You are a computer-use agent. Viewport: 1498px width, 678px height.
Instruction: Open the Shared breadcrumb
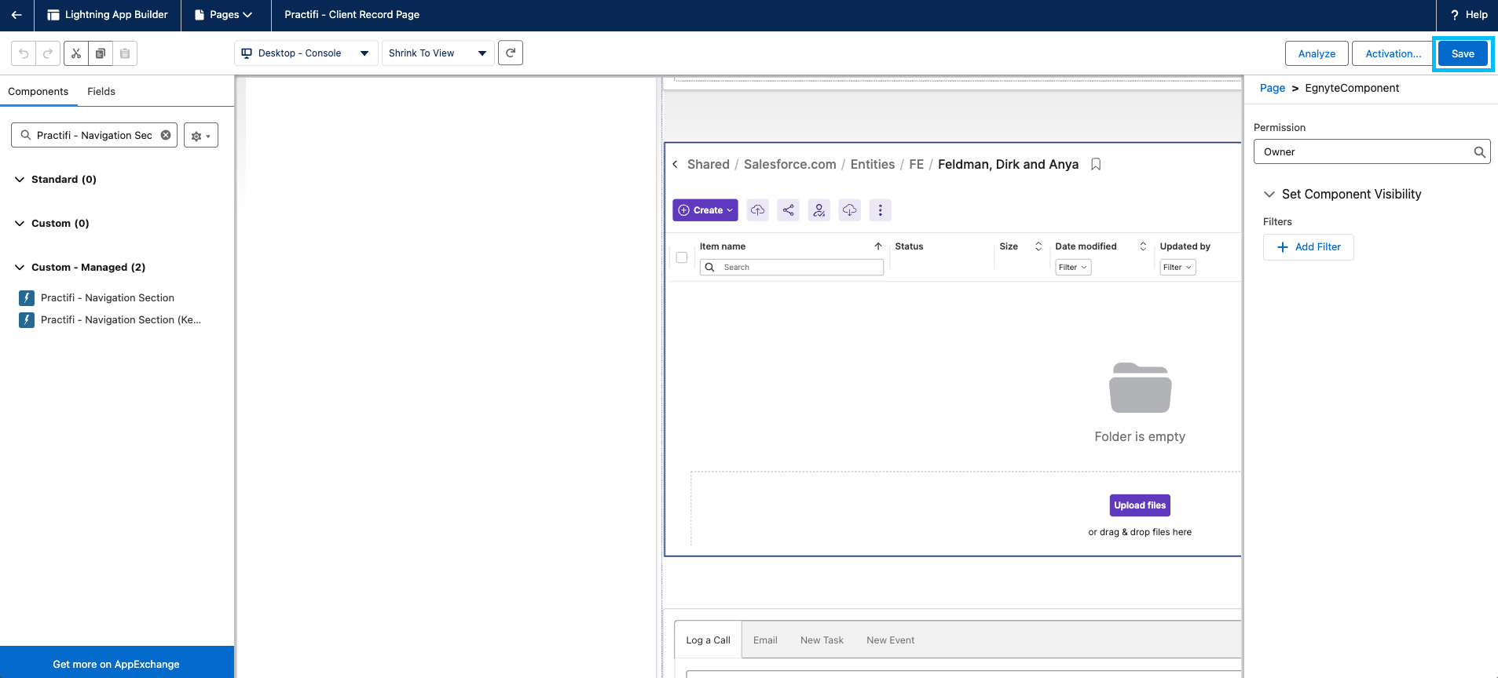coord(709,164)
